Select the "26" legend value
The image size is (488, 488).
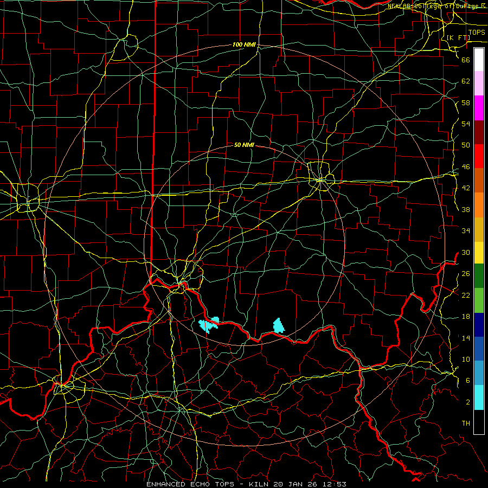[x=466, y=274]
